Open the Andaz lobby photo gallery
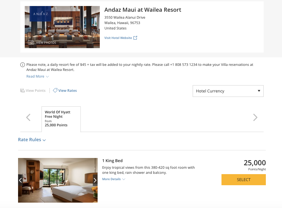The height and width of the screenshot is (208, 282). [x=62, y=27]
